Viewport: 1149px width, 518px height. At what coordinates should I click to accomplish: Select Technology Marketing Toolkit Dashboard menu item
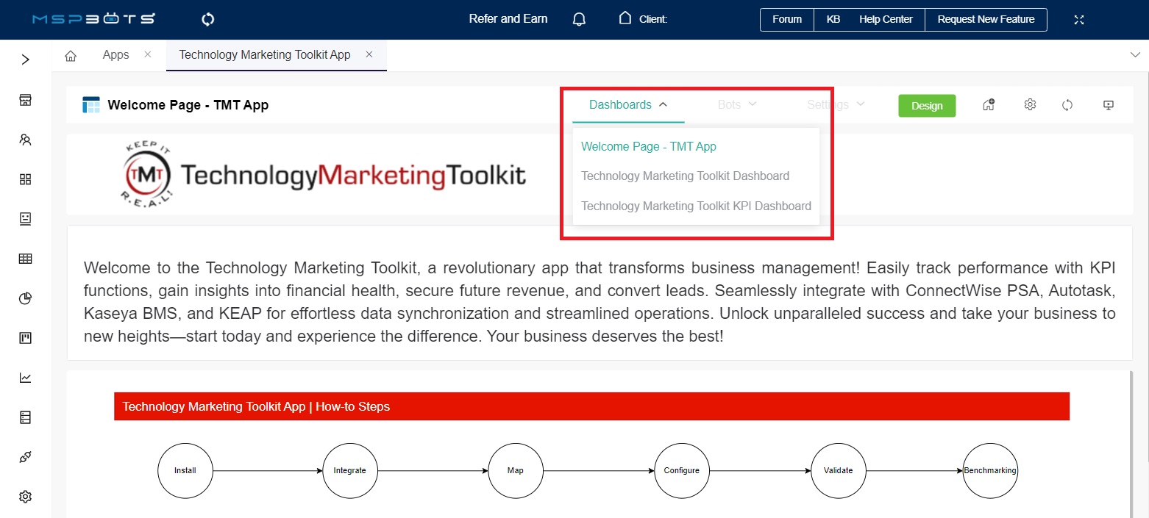[685, 176]
